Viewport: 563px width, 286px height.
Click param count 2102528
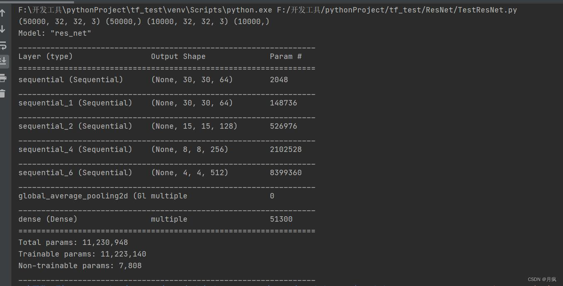click(286, 149)
